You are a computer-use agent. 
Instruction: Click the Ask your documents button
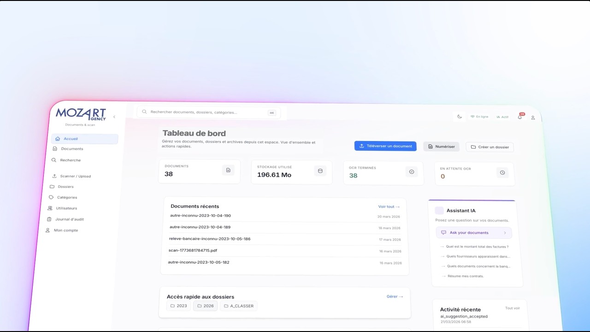(x=474, y=233)
